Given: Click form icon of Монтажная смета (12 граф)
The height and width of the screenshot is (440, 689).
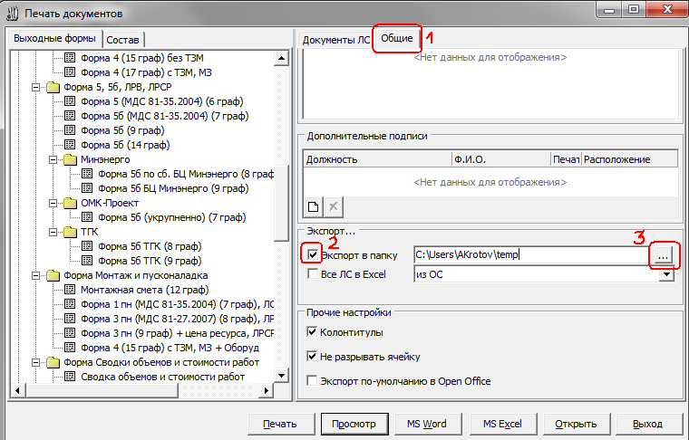Looking at the screenshot, I should [70, 290].
